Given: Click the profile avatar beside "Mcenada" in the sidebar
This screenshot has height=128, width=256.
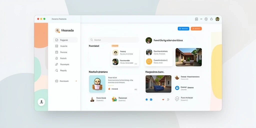Looking at the screenshot, I should (x=57, y=30).
